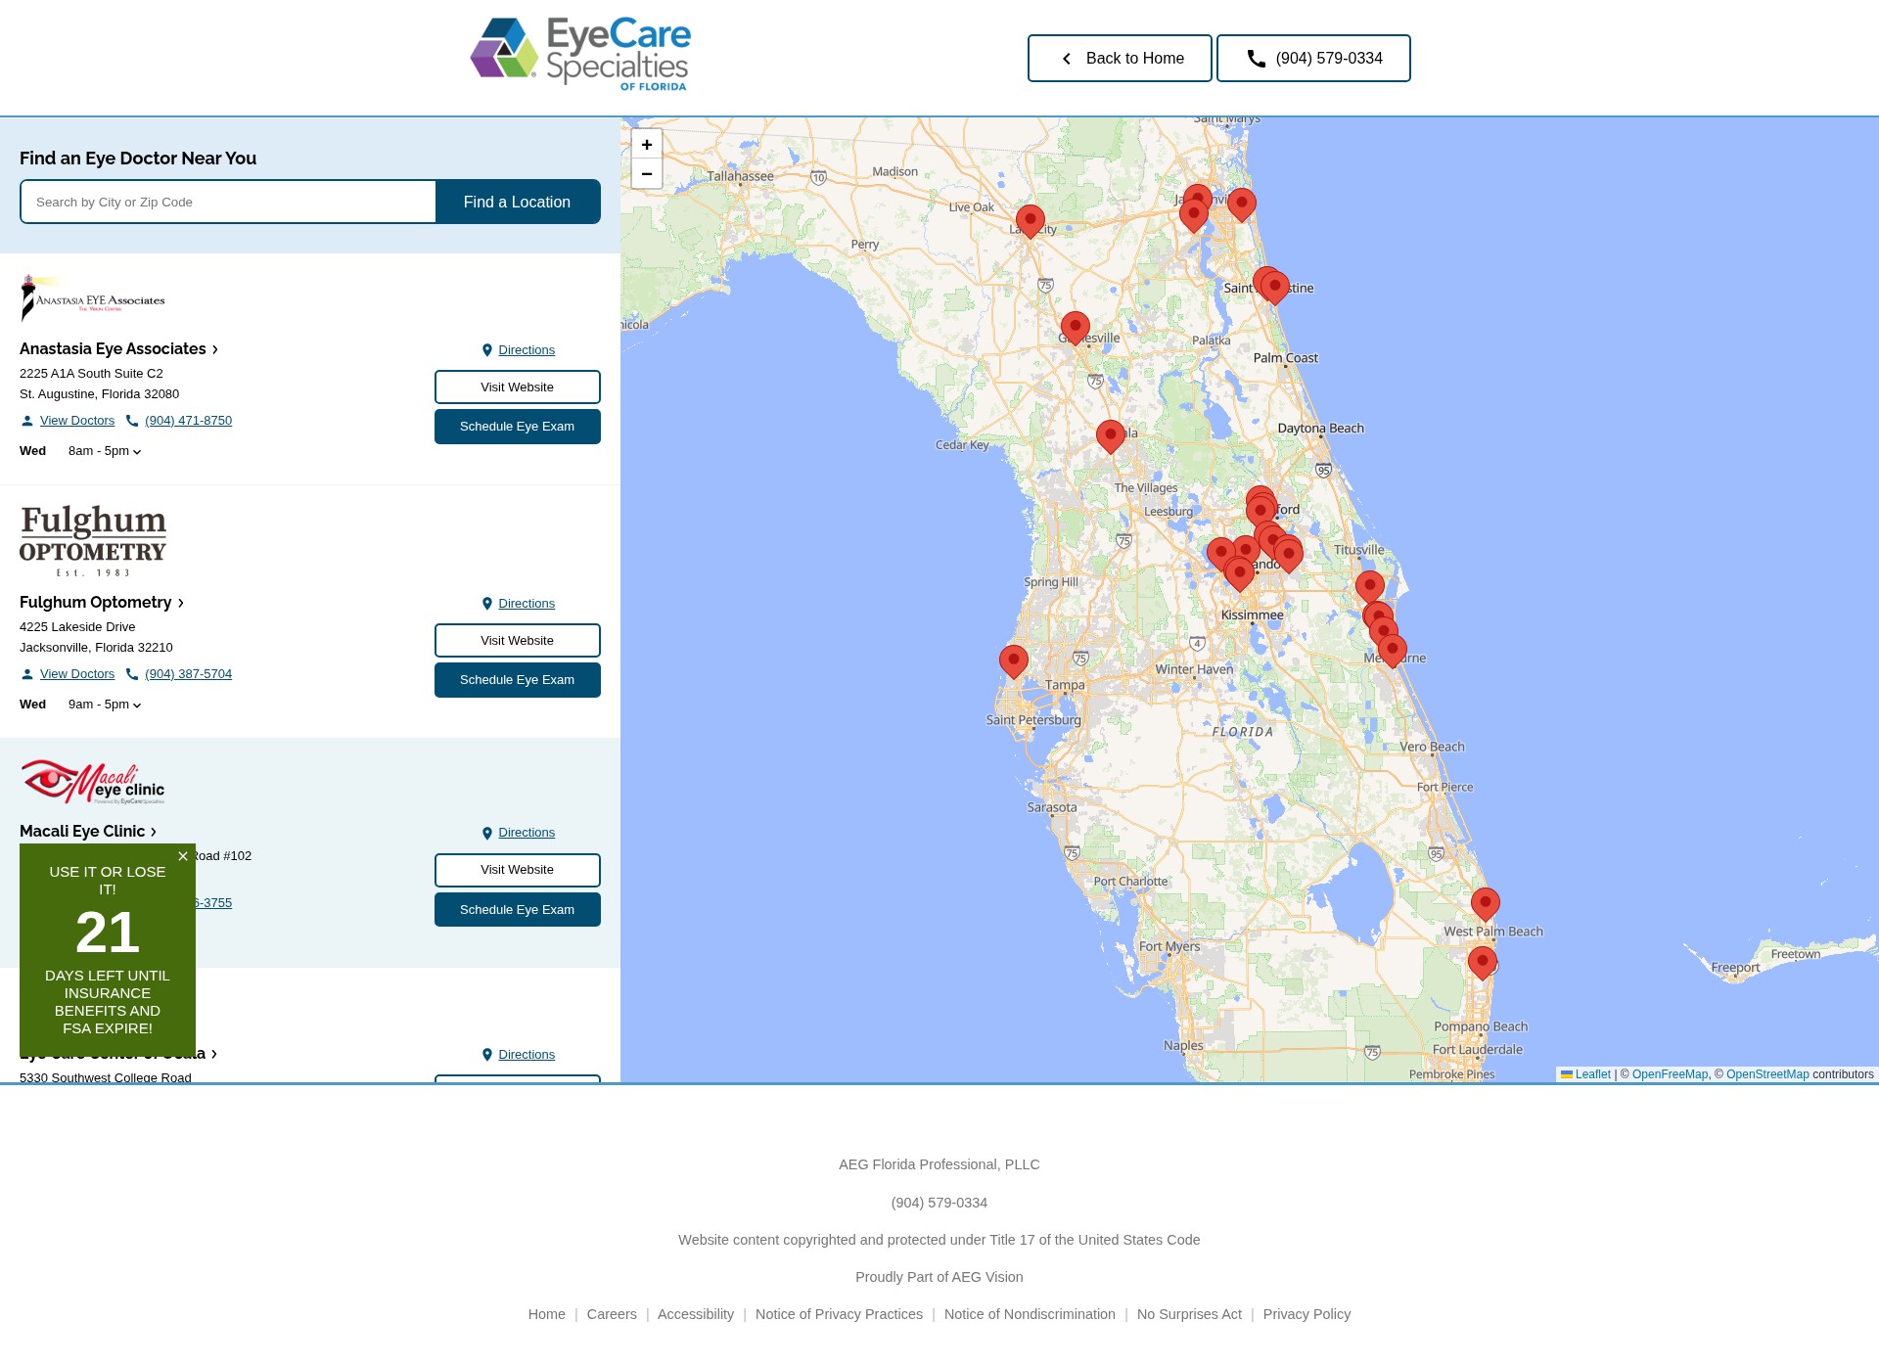Open the No Surprises Act link
Viewport: 1879px width, 1366px height.
pos(1189,1314)
